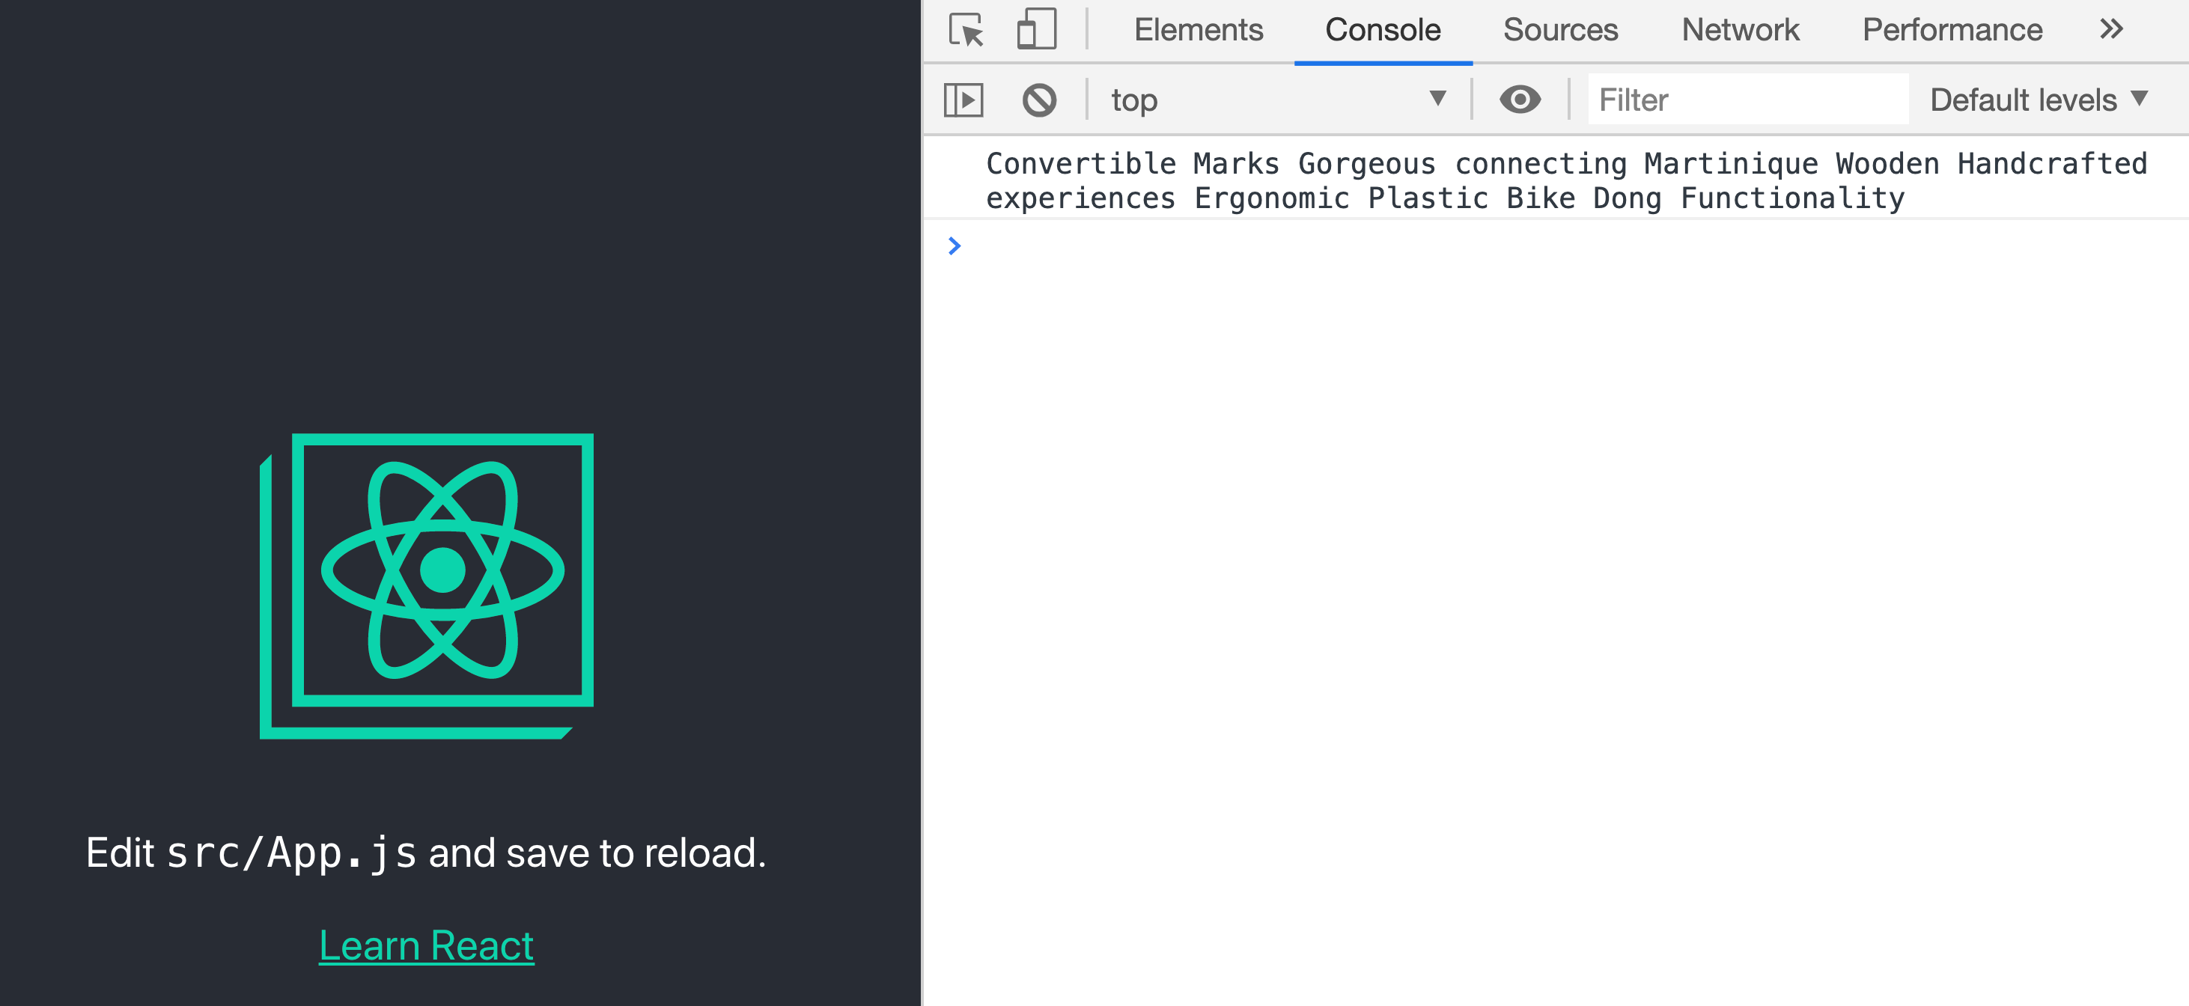2189x1006 pixels.
Task: Open the Network panel
Action: (1741, 28)
